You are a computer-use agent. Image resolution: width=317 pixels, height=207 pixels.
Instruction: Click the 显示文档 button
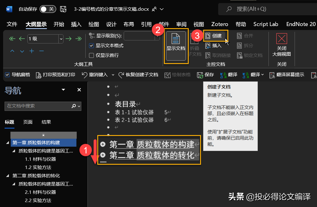click(x=176, y=46)
